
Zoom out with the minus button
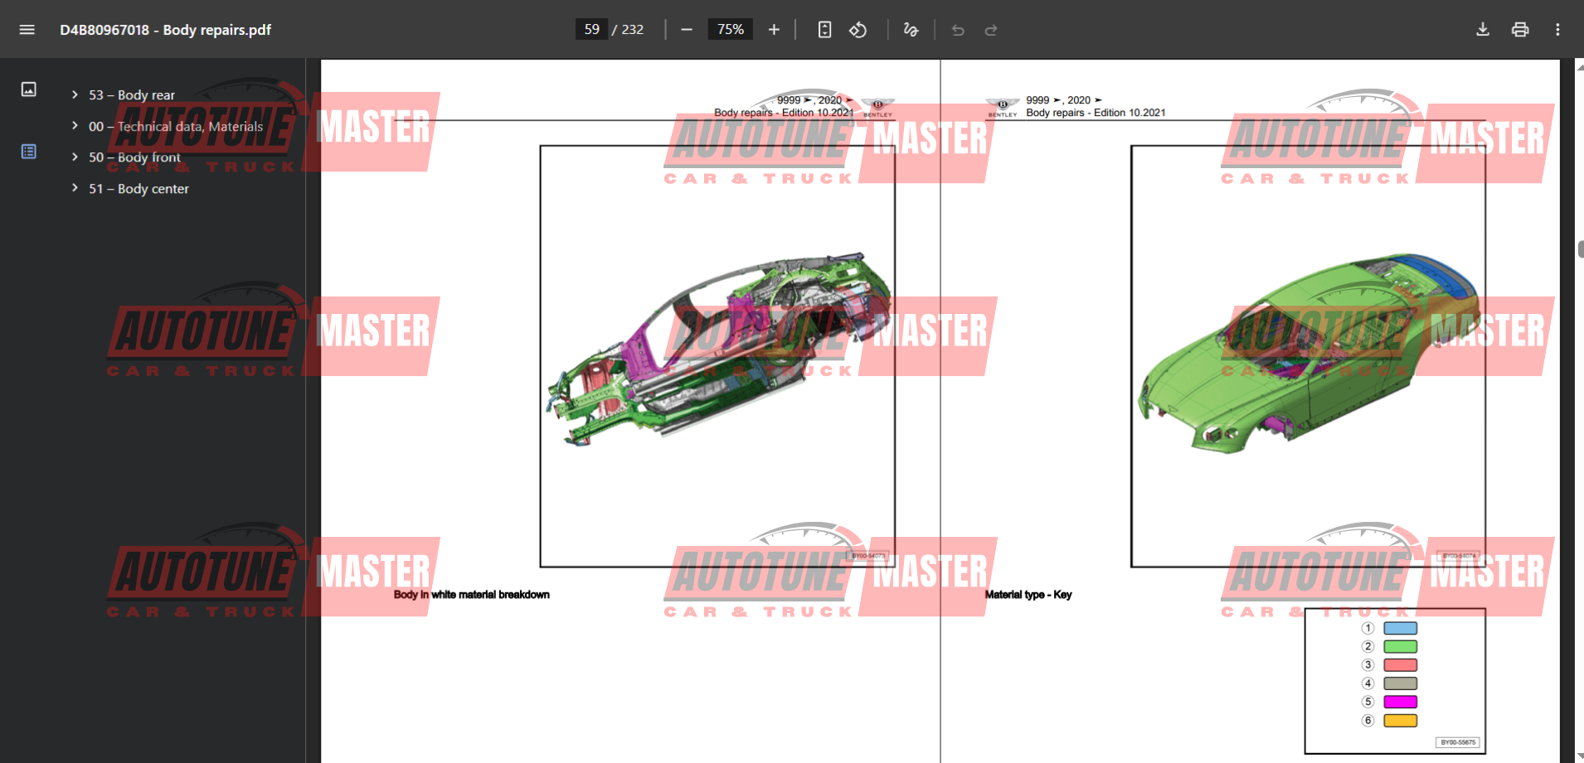[687, 29]
